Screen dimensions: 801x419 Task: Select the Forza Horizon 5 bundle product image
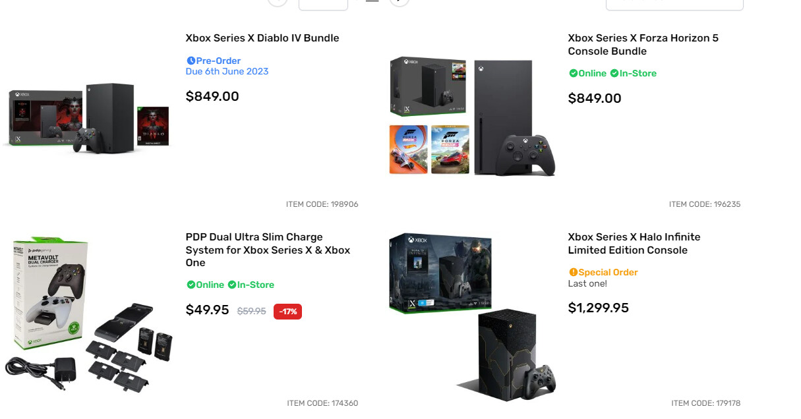click(x=472, y=117)
